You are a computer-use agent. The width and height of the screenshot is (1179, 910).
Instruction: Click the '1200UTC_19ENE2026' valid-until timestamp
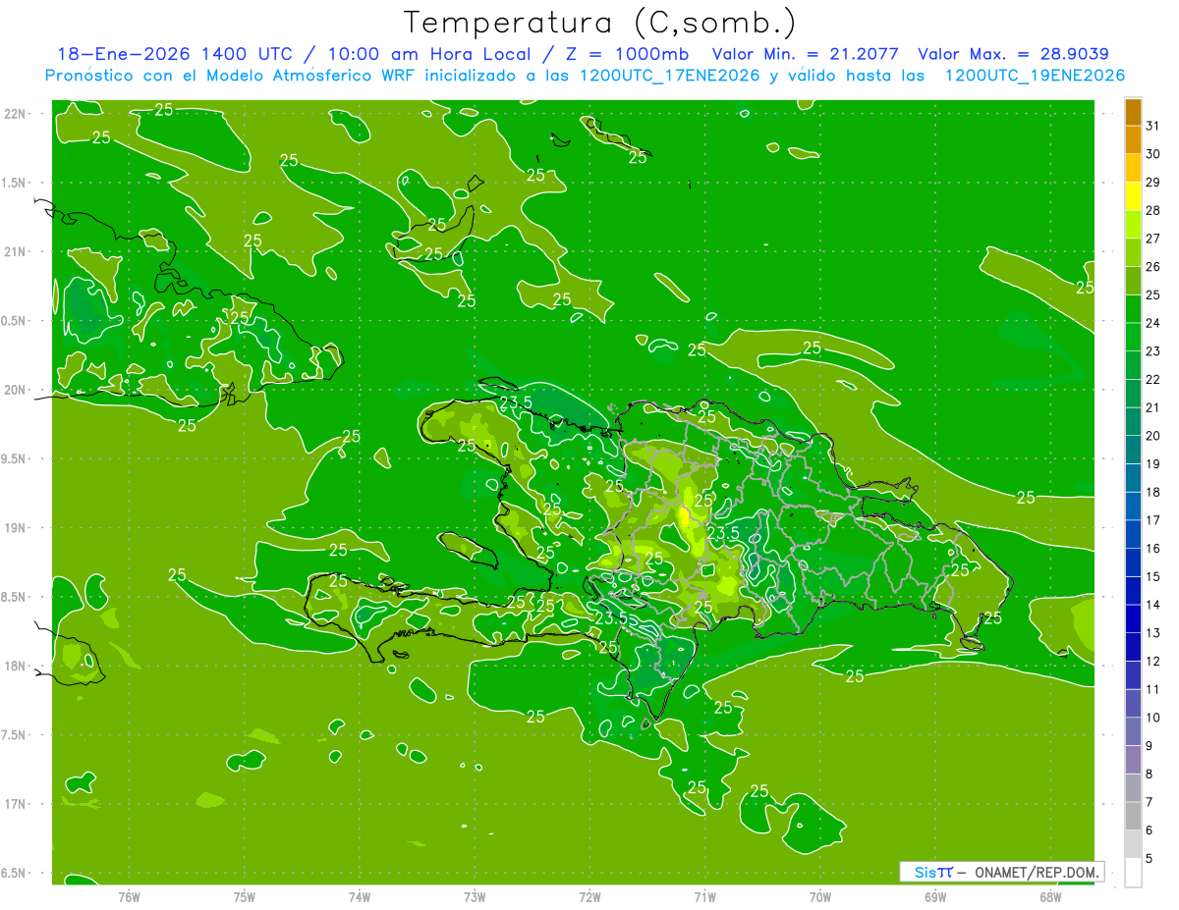[x=1035, y=76]
